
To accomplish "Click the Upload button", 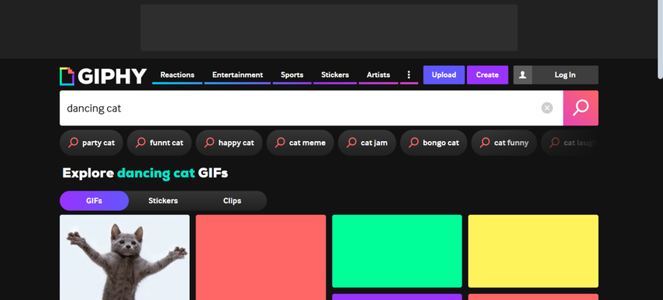I will tap(444, 74).
